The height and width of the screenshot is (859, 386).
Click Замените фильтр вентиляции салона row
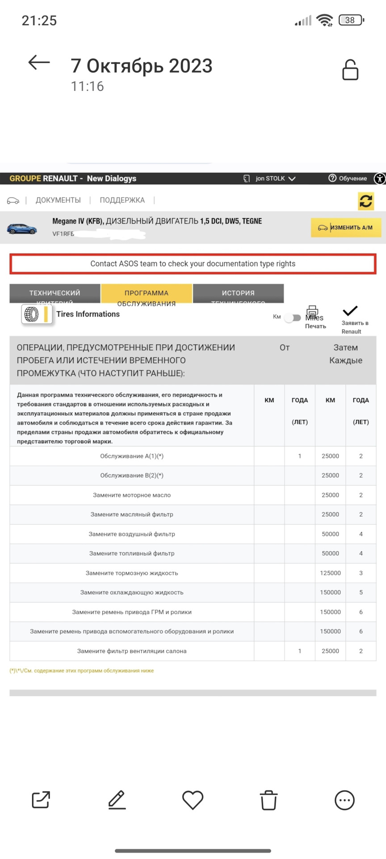tap(193, 651)
